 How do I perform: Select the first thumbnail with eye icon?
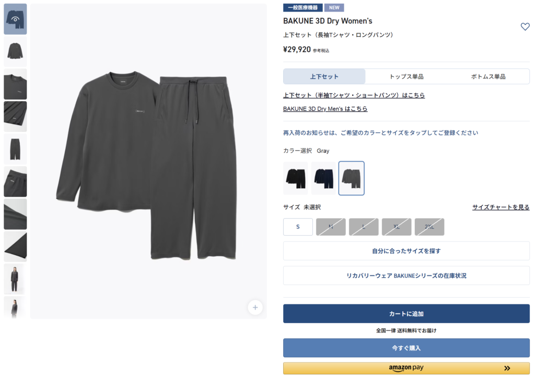15,19
